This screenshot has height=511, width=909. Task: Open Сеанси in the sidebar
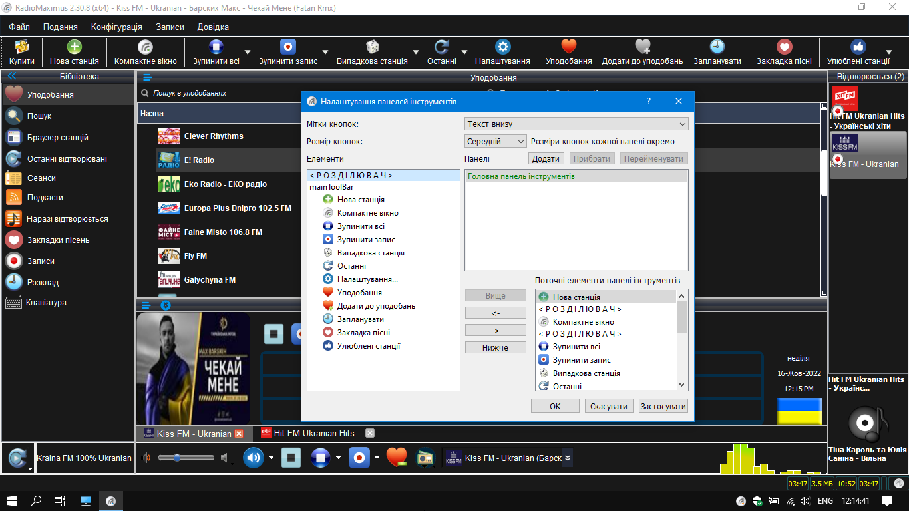pos(68,178)
